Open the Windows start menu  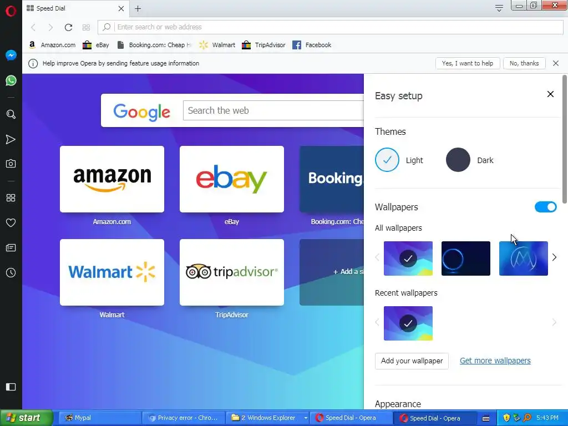click(26, 418)
